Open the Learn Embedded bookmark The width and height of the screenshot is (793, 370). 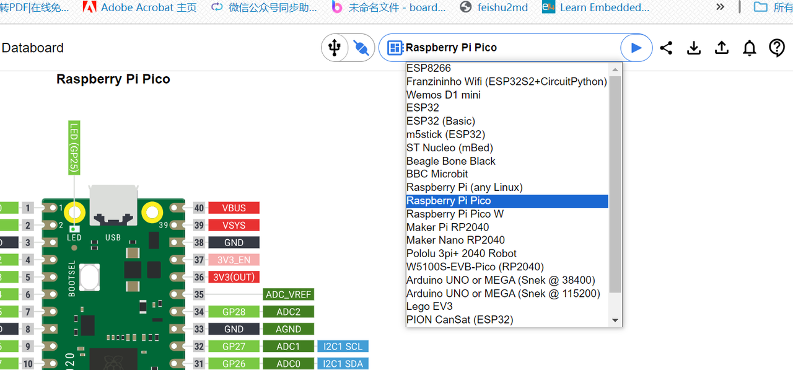click(596, 7)
